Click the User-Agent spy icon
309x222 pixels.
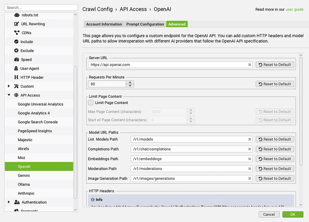pos(16,68)
